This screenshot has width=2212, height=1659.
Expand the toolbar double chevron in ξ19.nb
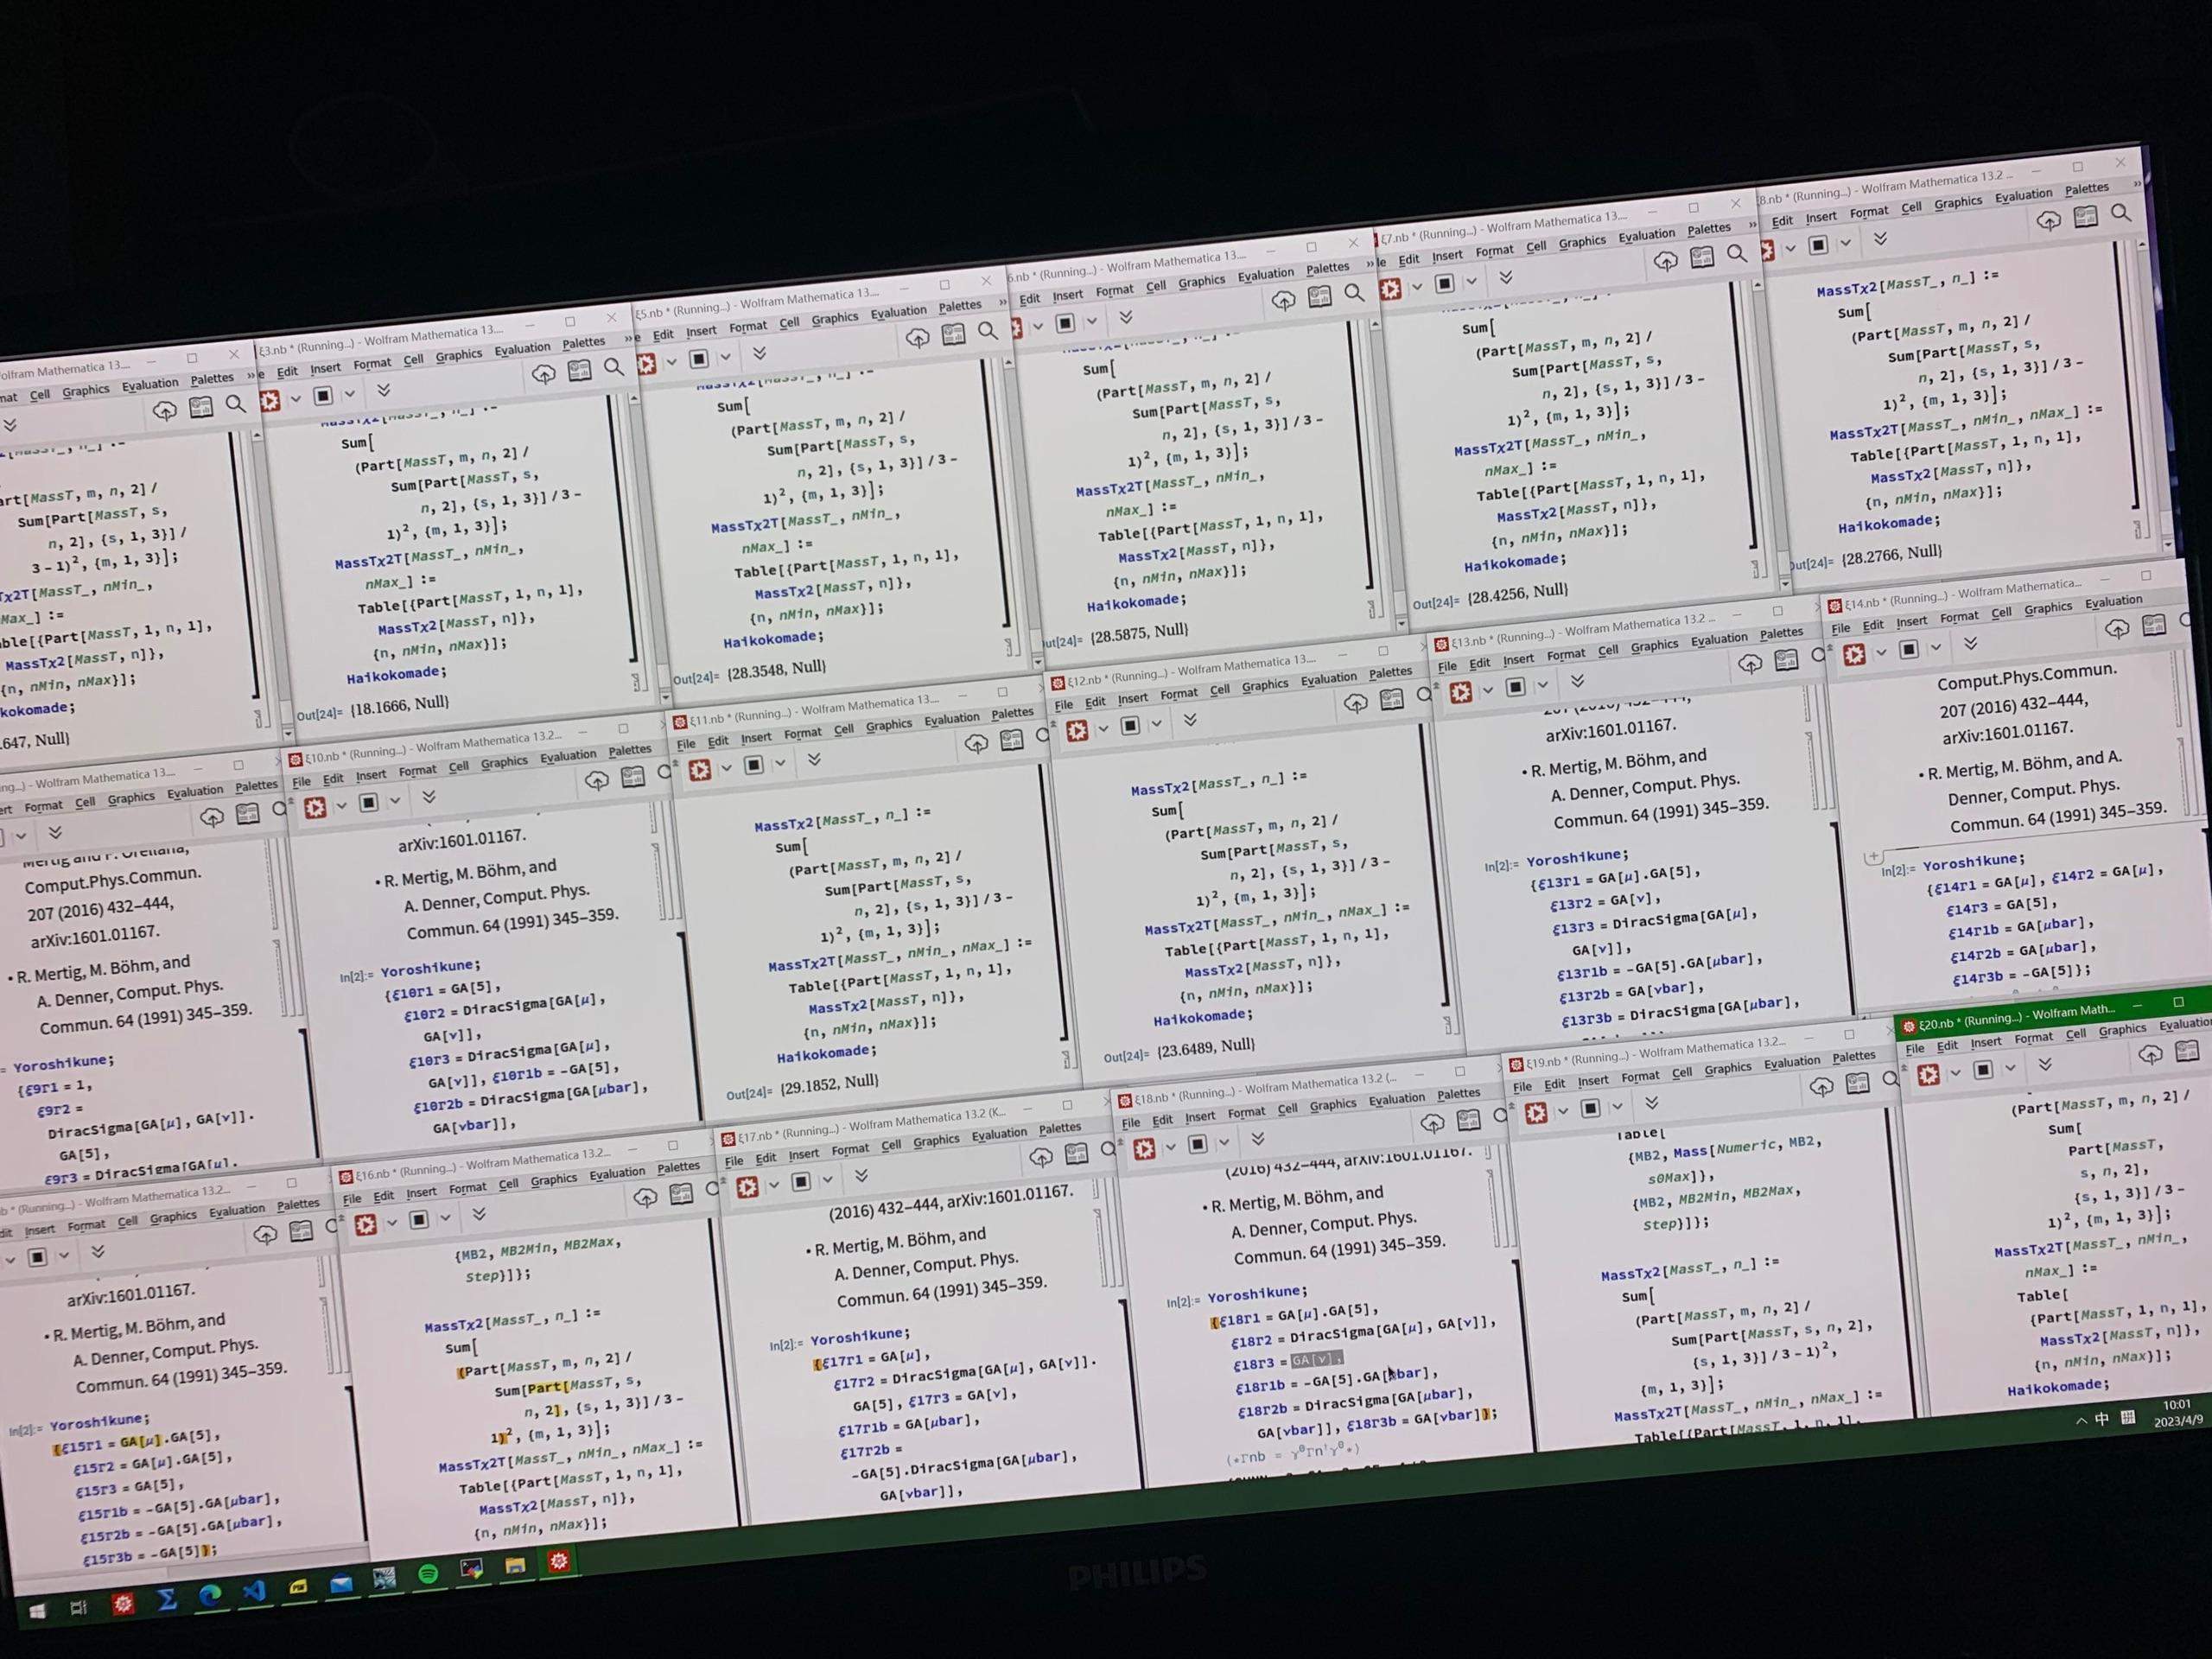pos(1652,1102)
